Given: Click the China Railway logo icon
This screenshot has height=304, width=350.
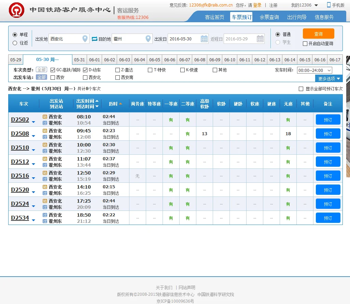Looking at the screenshot, I should pyautogui.click(x=16, y=10).
